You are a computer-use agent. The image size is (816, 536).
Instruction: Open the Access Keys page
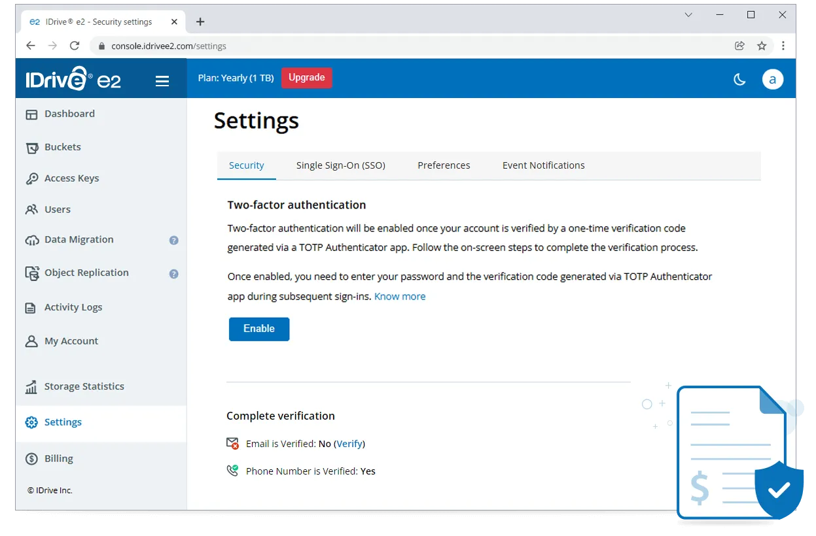(x=71, y=178)
